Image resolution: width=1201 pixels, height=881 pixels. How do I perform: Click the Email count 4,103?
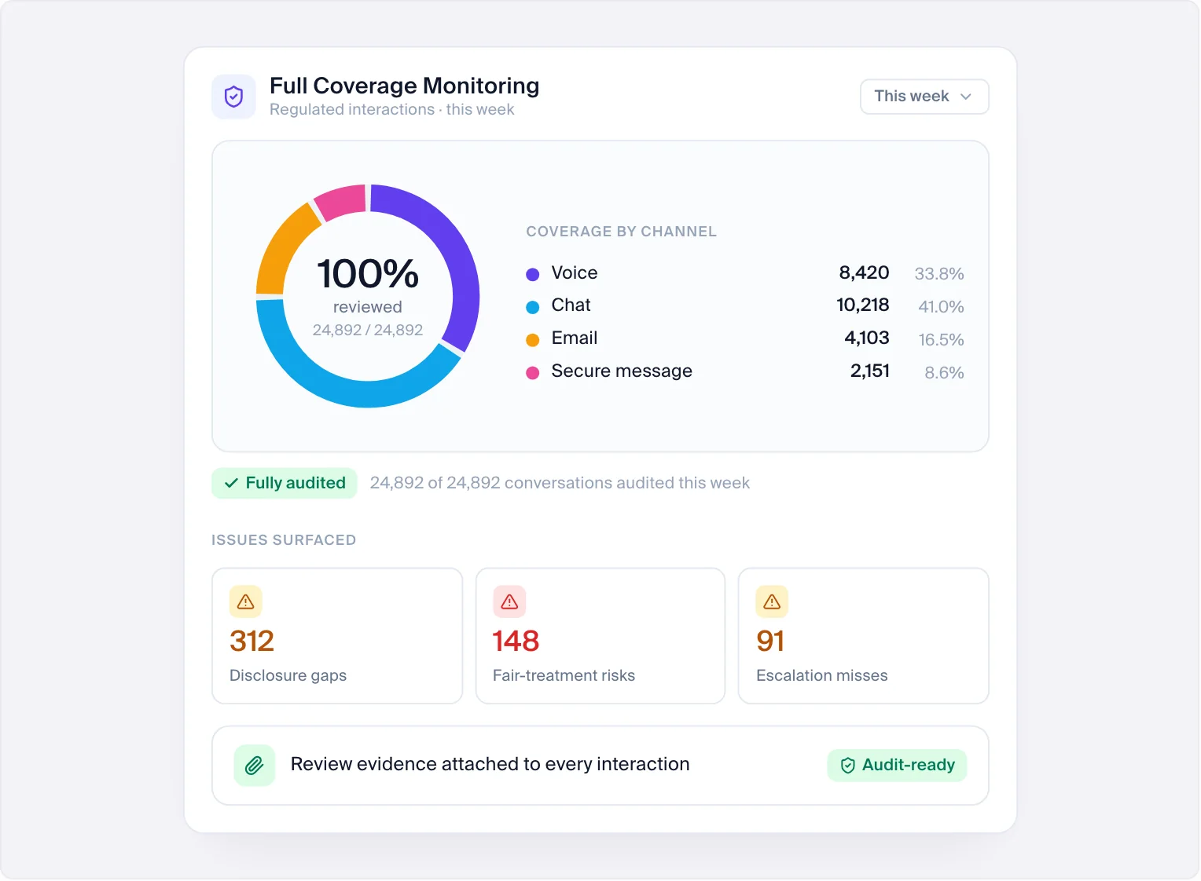tap(867, 338)
